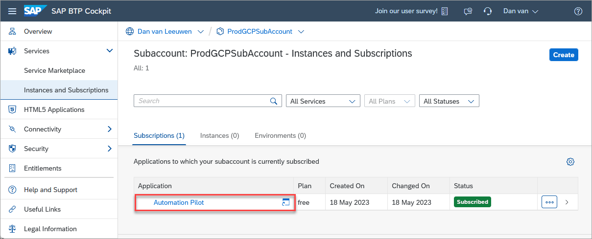
Task: Click the SAP logo
Action: click(x=35, y=11)
